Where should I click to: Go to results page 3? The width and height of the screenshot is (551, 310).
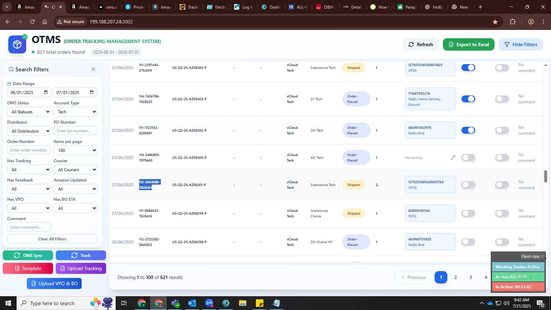471,277
